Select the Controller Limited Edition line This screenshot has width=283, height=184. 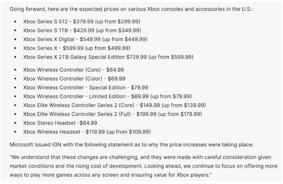click(107, 96)
